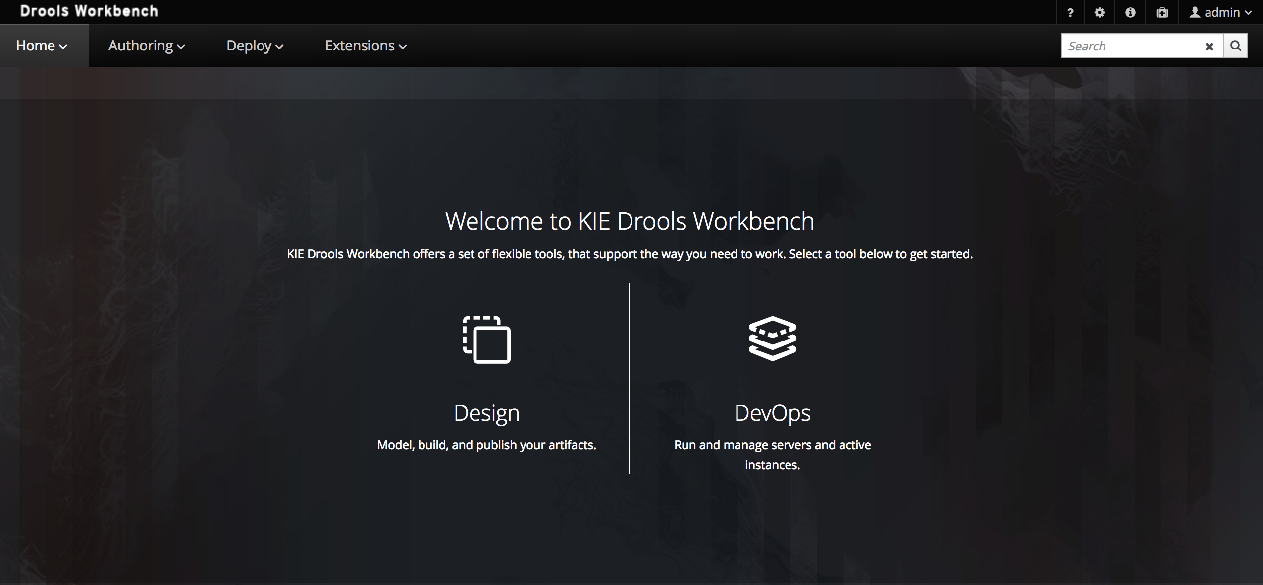This screenshot has height=585, width=1263.
Task: Click the Drools Workbench logo
Action: tap(89, 11)
